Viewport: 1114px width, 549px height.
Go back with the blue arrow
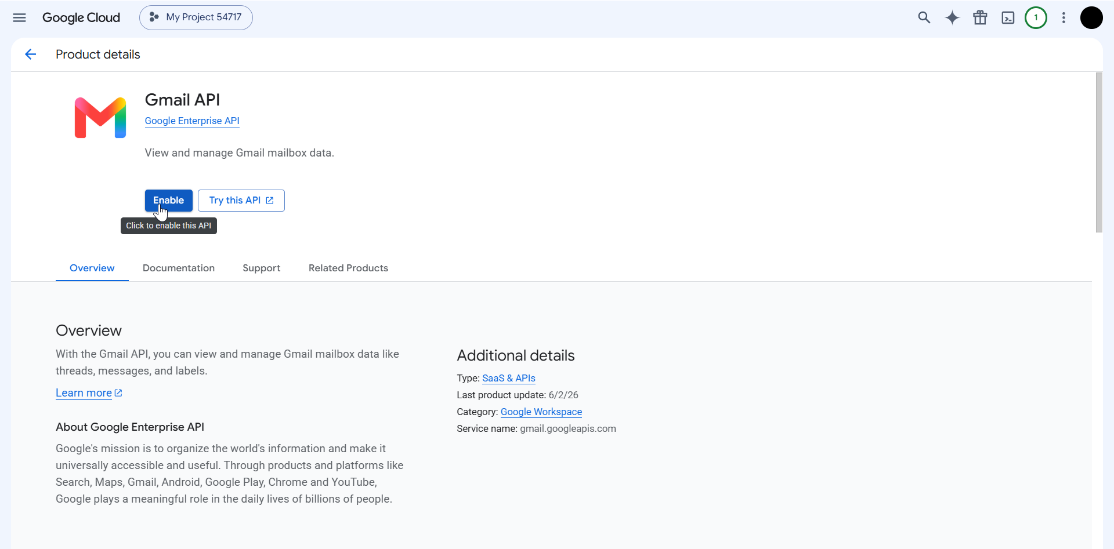coord(31,54)
